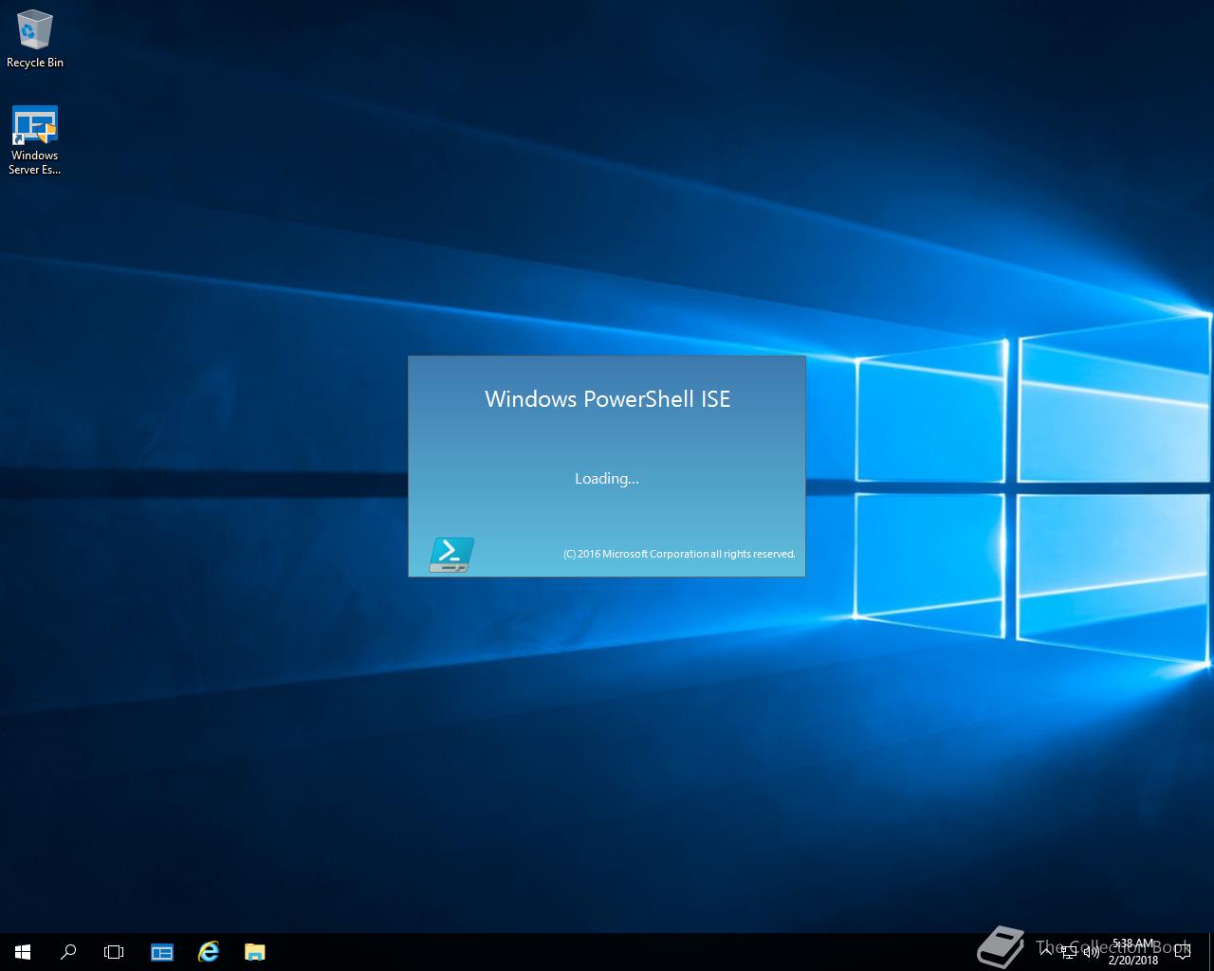The image size is (1214, 971).
Task: Click the Show Desktop strip at the taskbar end
Action: click(1211, 952)
